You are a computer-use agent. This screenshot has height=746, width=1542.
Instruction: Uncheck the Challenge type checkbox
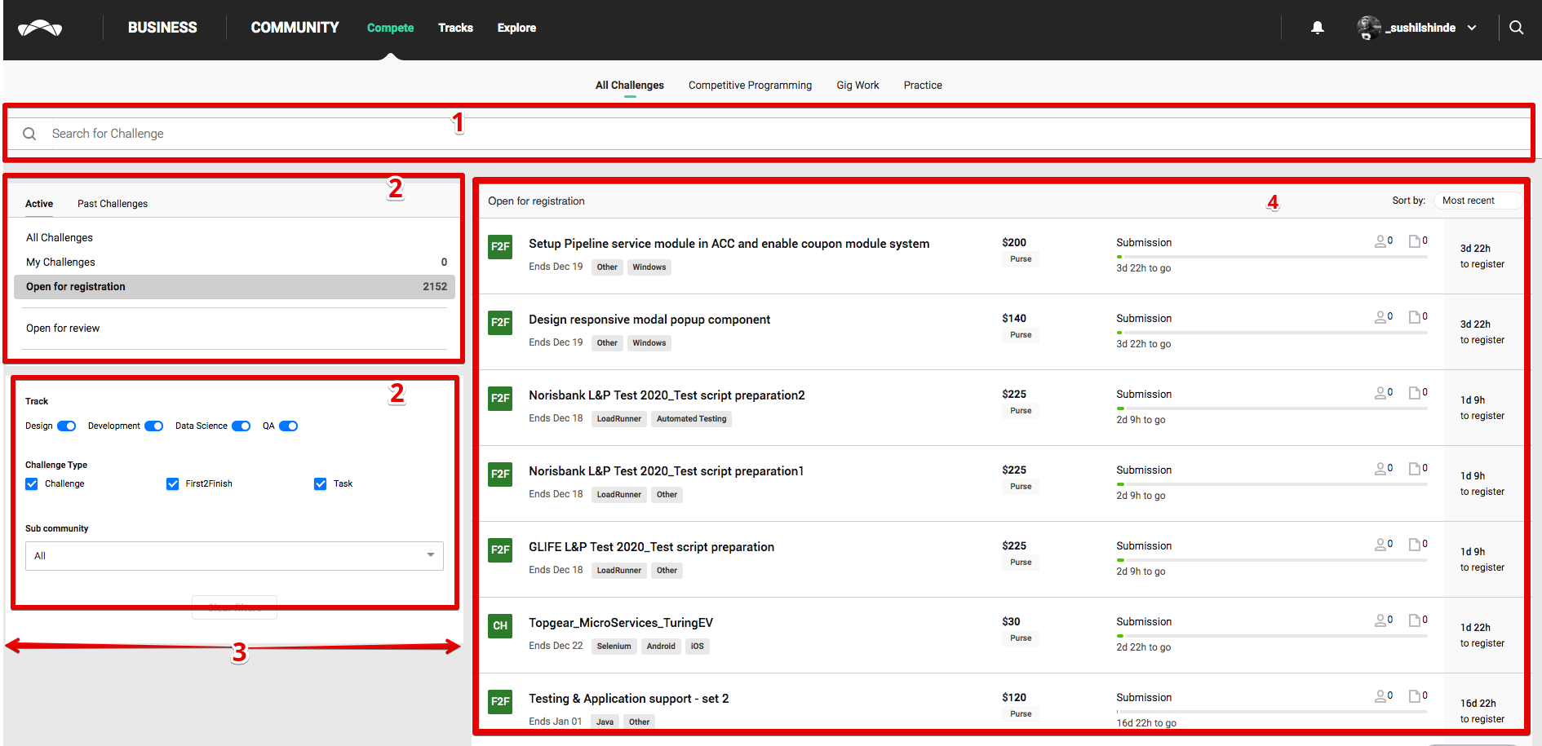[32, 484]
